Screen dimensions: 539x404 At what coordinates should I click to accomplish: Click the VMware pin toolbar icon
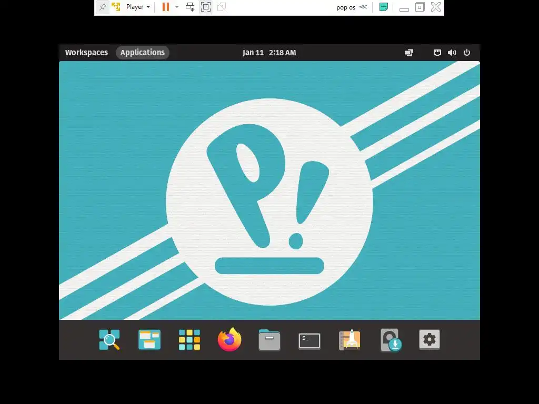tap(103, 7)
